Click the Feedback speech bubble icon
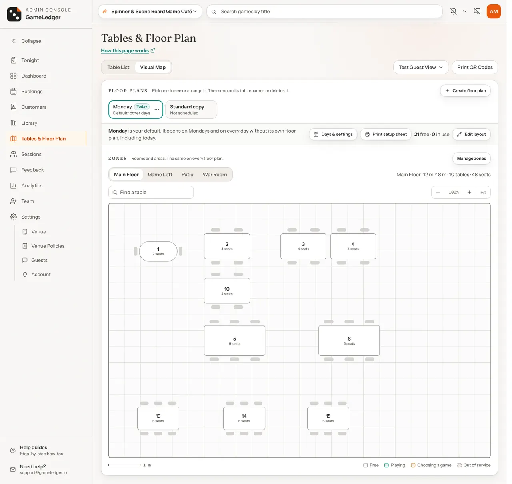This screenshot has height=484, width=512. (14, 170)
